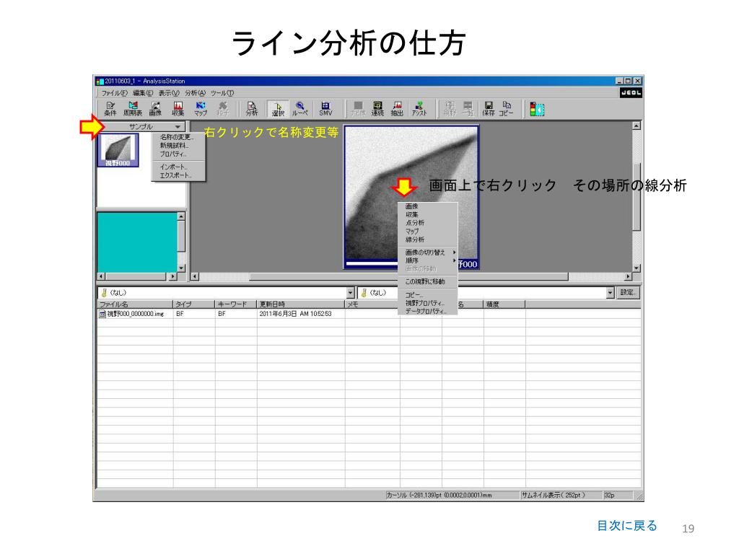This screenshot has width=739, height=554.
Task: Sort by タイプ column header
Action: click(x=194, y=304)
